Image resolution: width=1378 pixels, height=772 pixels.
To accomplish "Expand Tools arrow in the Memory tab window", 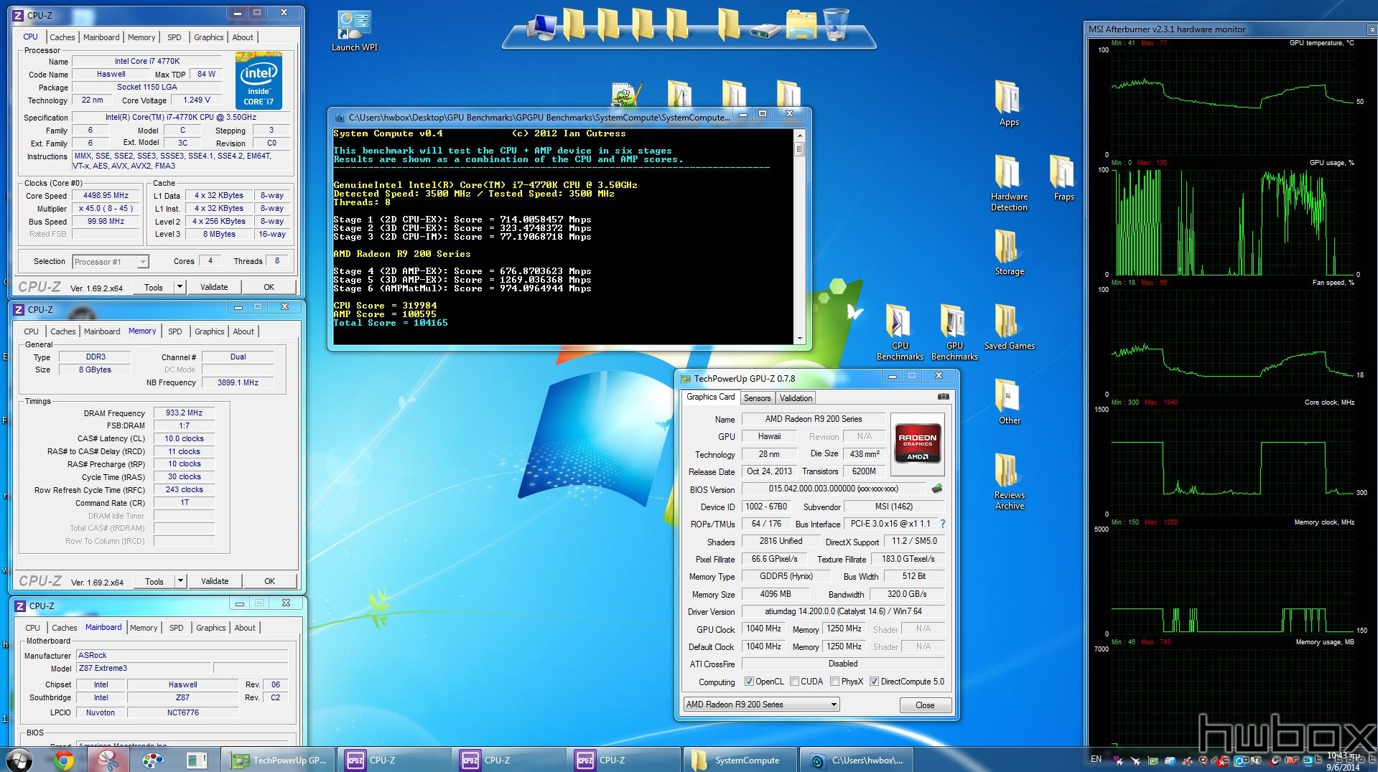I will click(x=180, y=581).
